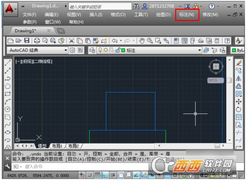Toggle Object Snap in status bar
This screenshot has width=246, height=180.
121,175
